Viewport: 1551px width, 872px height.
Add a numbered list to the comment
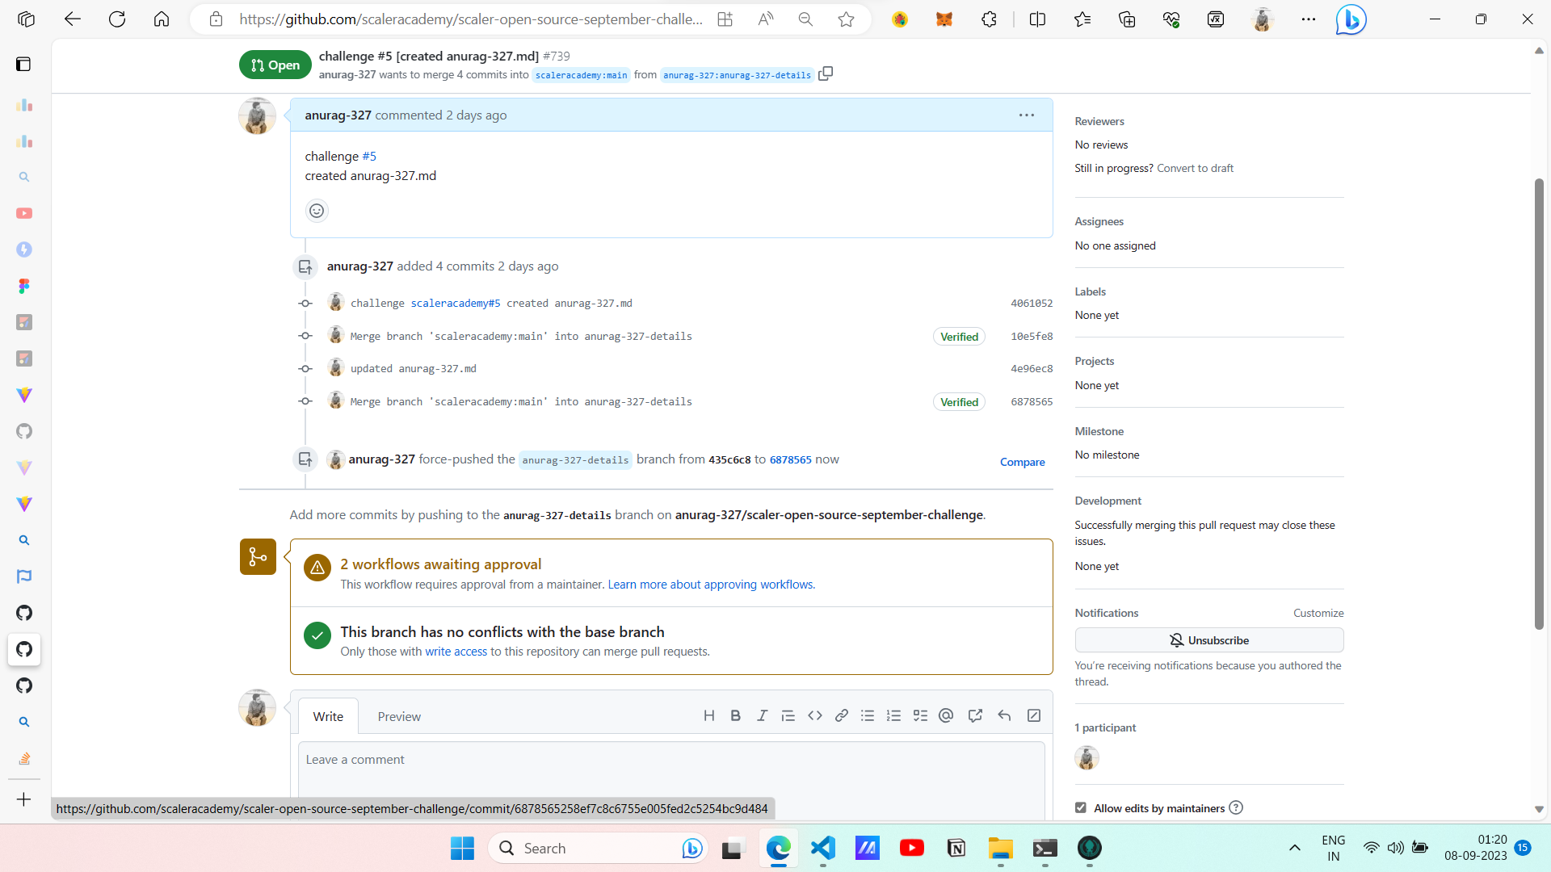893,715
